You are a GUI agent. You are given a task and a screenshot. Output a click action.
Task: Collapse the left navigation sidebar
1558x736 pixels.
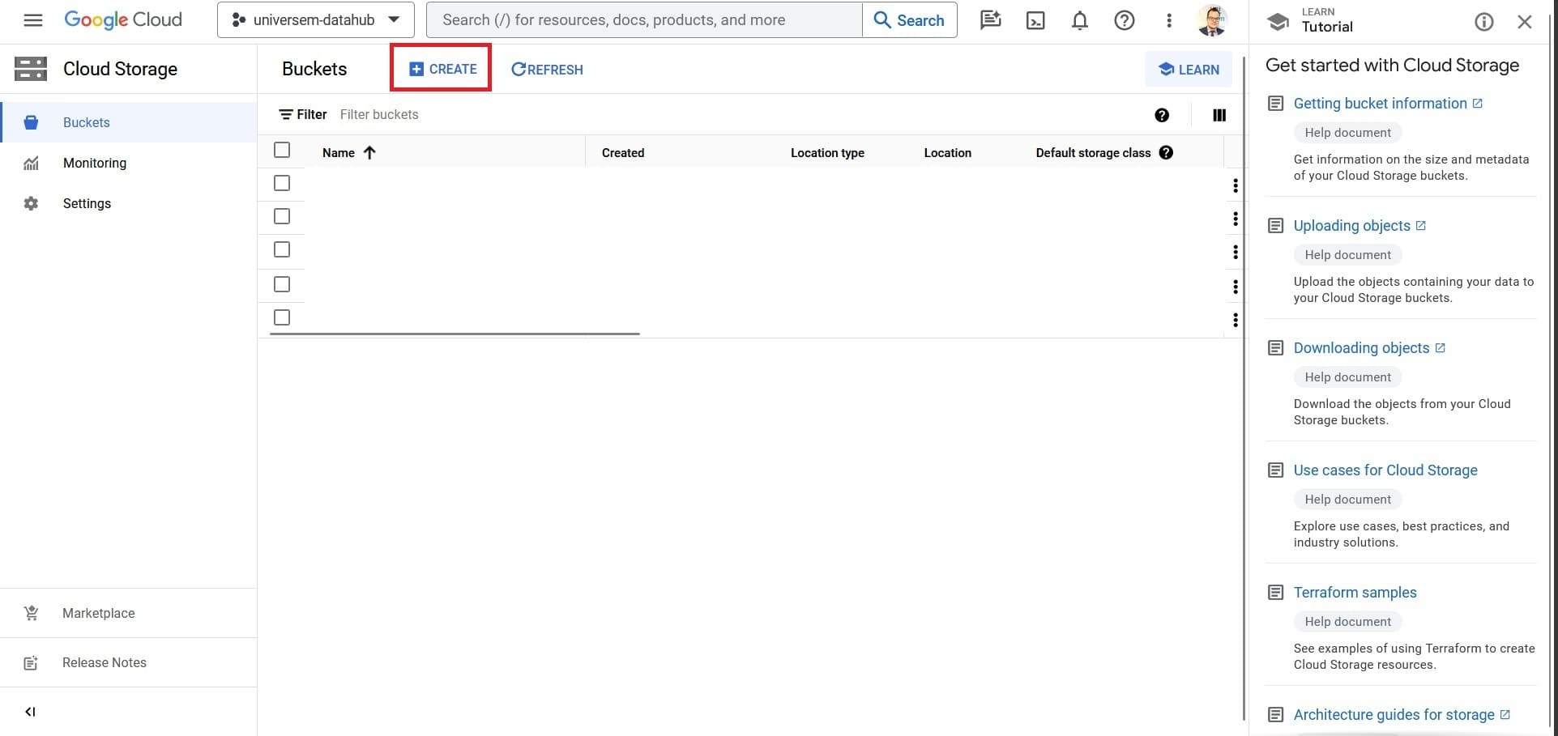(30, 712)
